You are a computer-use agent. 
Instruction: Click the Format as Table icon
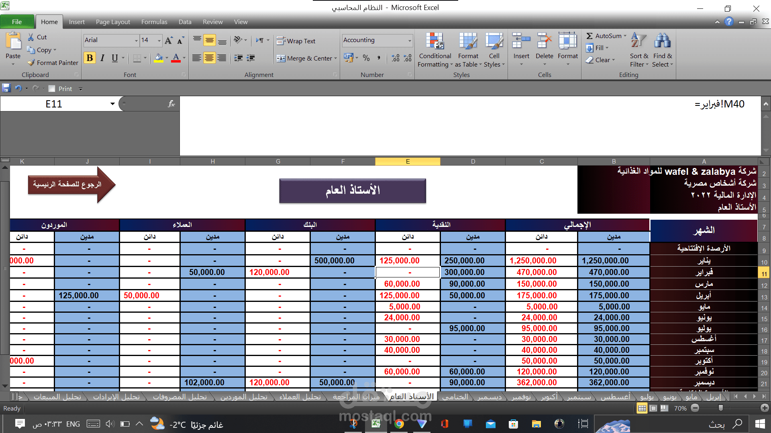468,41
